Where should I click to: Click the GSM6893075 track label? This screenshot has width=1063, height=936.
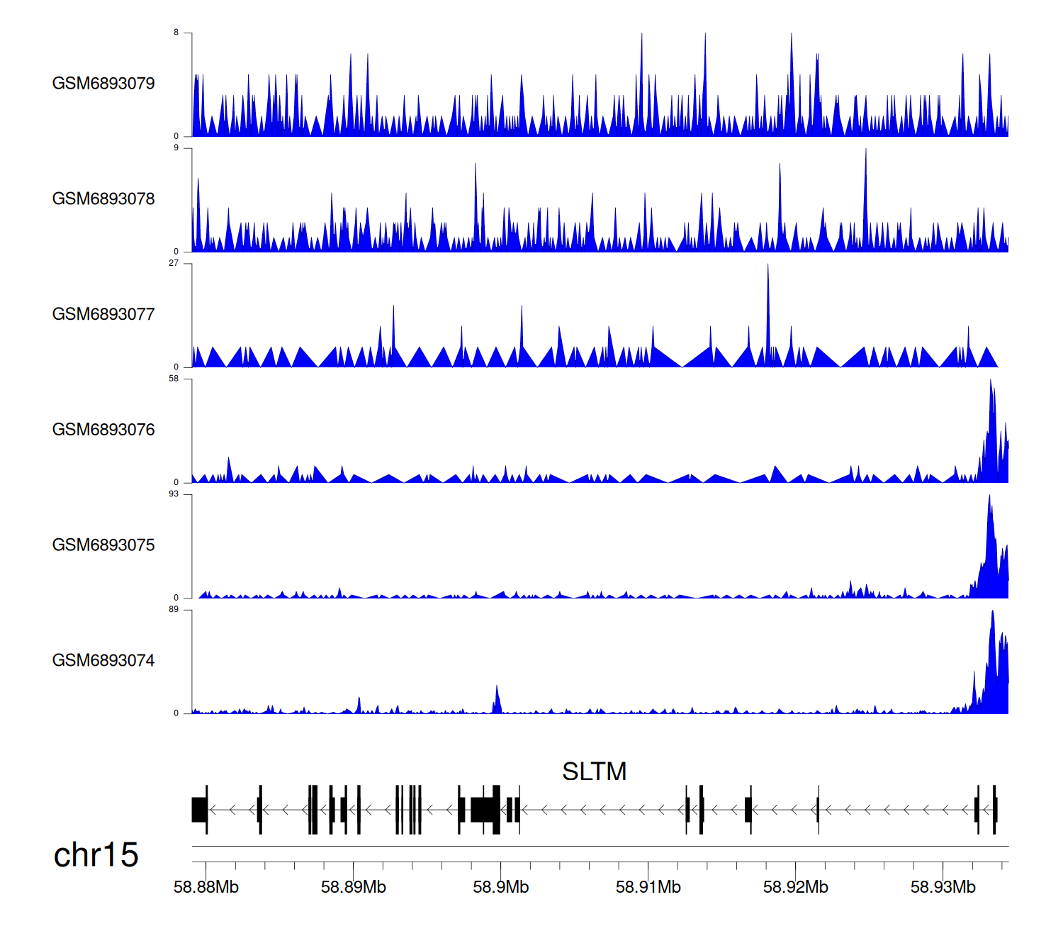point(103,545)
